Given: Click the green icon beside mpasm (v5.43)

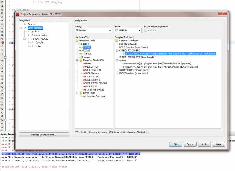Looking at the screenshot, I should [x=124, y=64].
